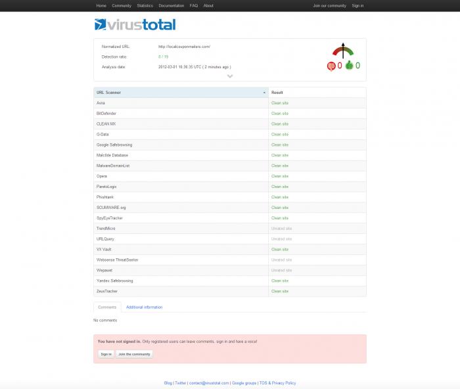Image resolution: width=460 pixels, height=389 pixels.
Task: Click the Sign in button in notice
Action: coord(106,354)
